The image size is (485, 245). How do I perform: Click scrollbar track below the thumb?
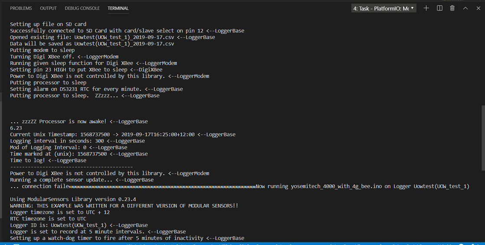(482, 203)
